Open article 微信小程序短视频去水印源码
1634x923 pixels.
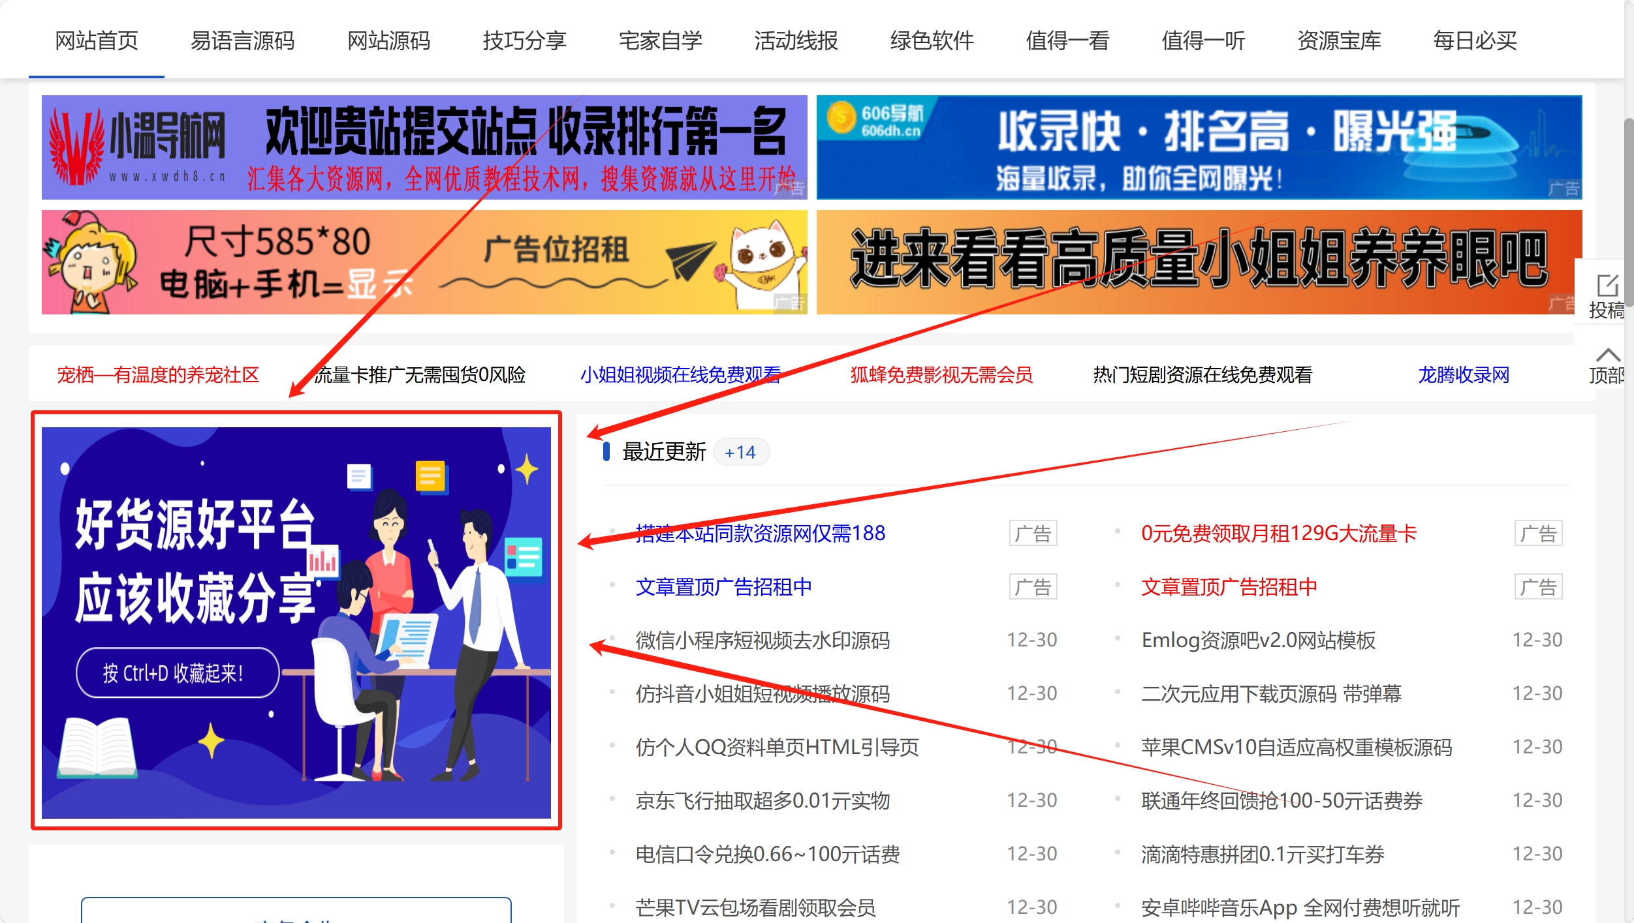[762, 640]
